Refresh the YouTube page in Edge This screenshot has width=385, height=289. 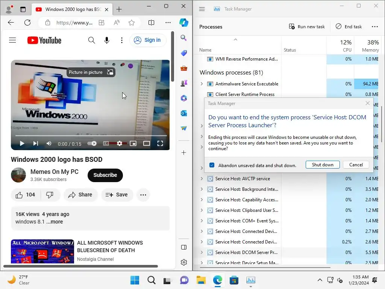pyautogui.click(x=27, y=23)
